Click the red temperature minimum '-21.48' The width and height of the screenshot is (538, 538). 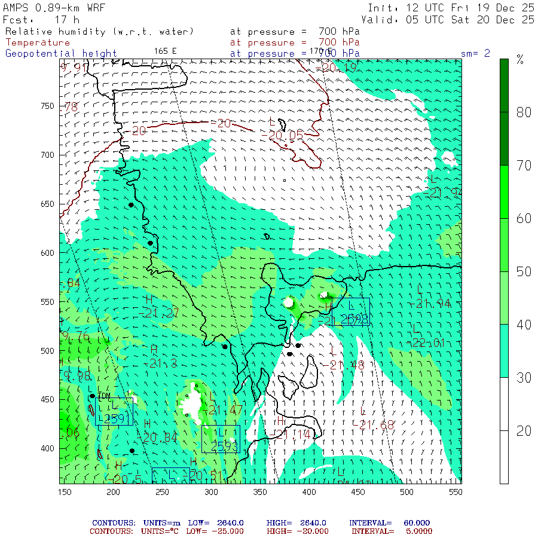(x=344, y=365)
